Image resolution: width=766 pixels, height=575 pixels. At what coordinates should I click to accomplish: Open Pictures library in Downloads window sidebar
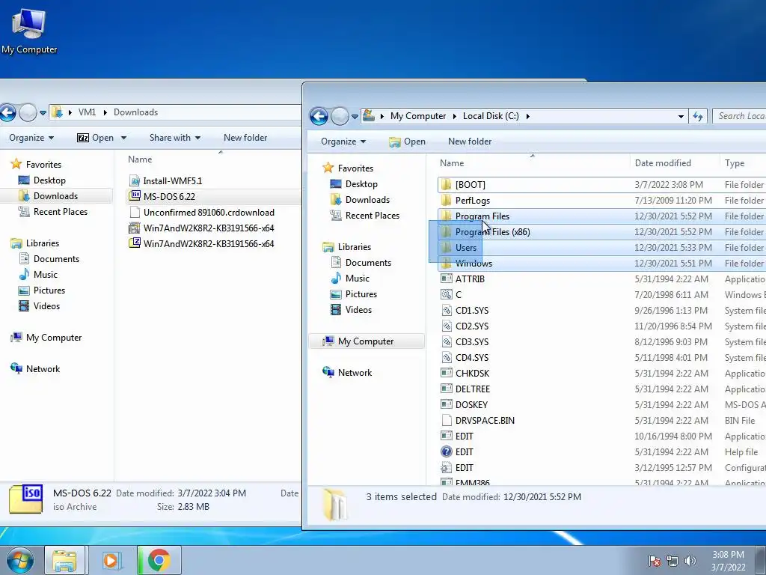click(49, 290)
